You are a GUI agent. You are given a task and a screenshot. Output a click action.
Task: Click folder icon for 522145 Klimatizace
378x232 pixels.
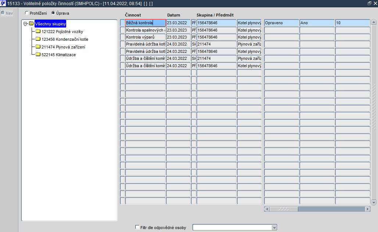38,54
